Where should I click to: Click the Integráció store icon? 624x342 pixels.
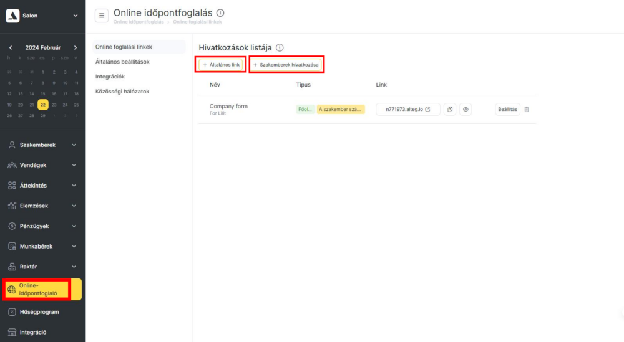12,333
